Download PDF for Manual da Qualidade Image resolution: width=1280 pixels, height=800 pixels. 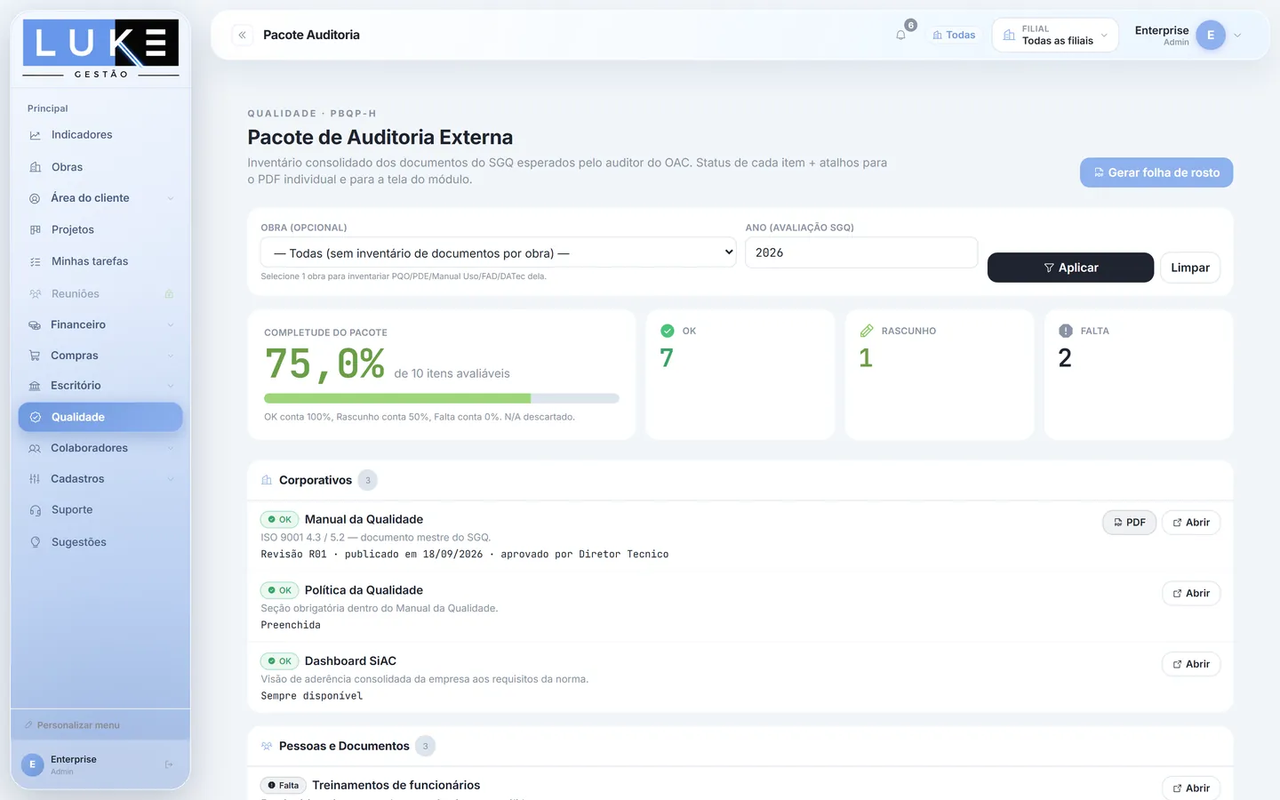pos(1129,523)
